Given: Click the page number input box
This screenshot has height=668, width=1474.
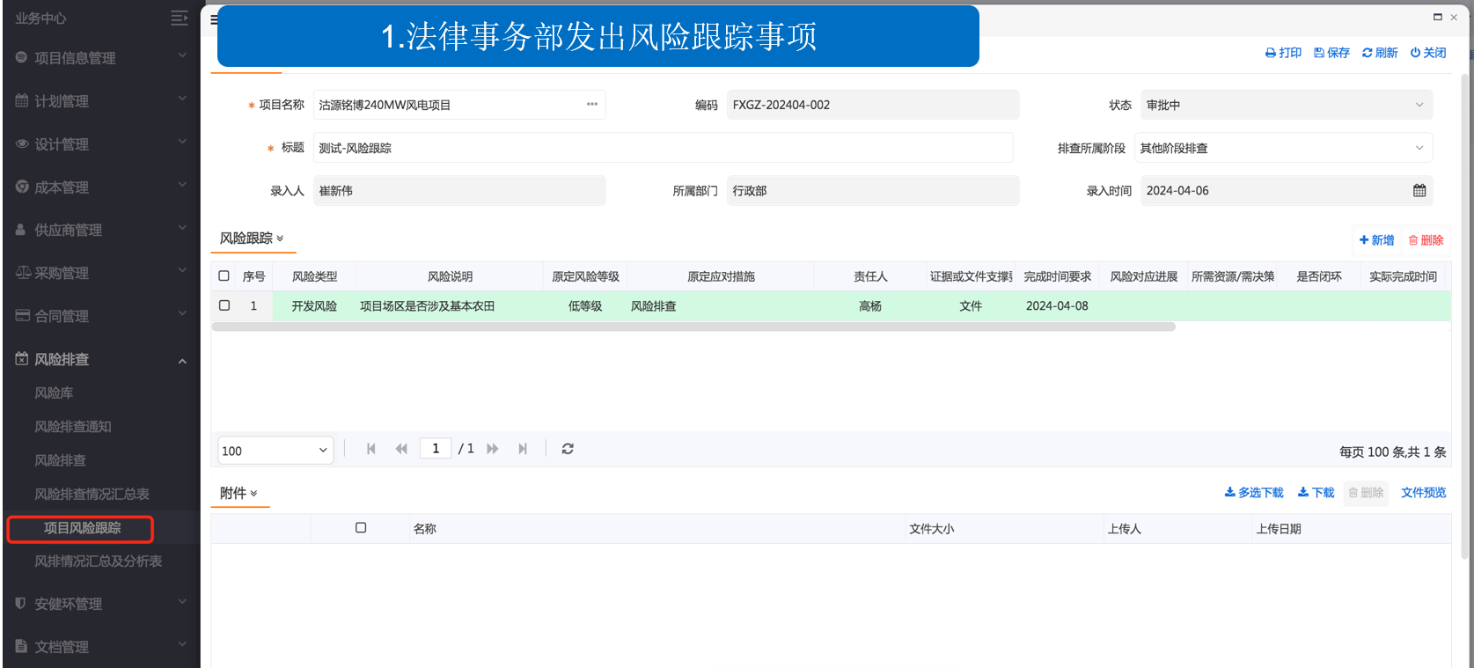Looking at the screenshot, I should [x=436, y=449].
